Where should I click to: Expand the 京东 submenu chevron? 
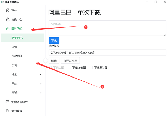tap(40, 84)
